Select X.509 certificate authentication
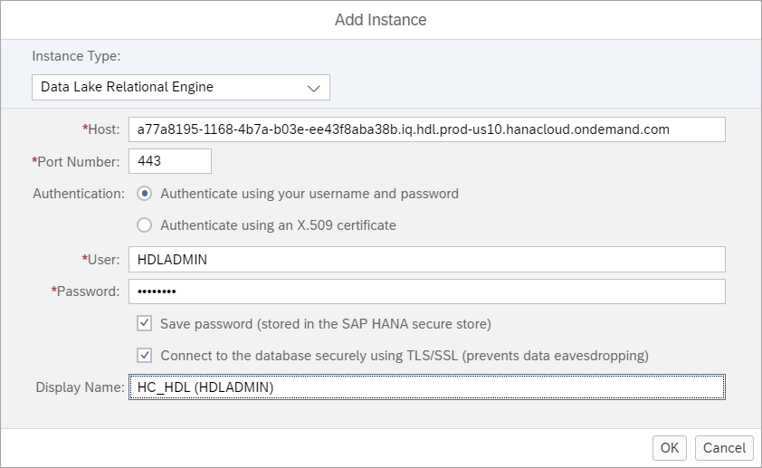The height and width of the screenshot is (468, 762). point(144,225)
